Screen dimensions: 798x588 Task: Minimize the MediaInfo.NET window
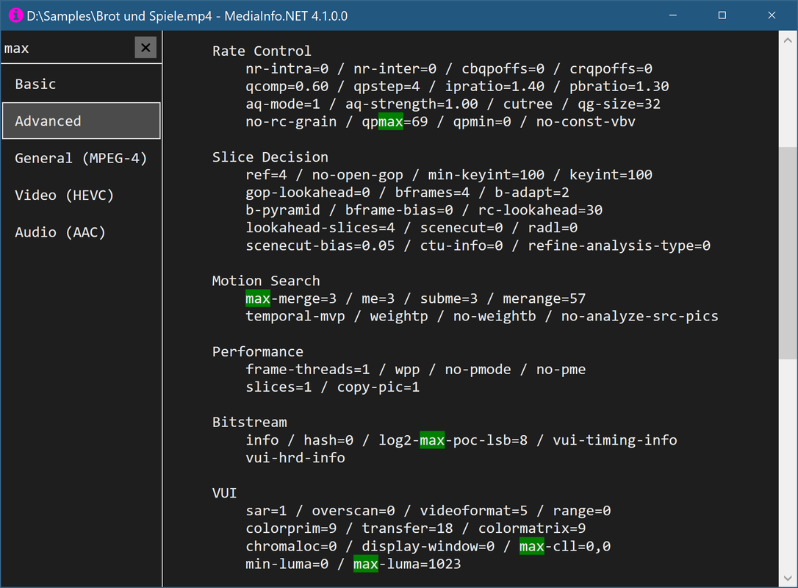click(673, 15)
